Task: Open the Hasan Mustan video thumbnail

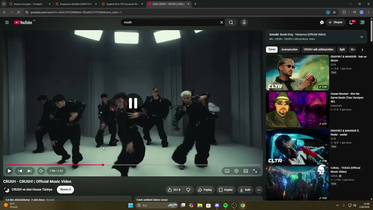Action: pos(298,110)
